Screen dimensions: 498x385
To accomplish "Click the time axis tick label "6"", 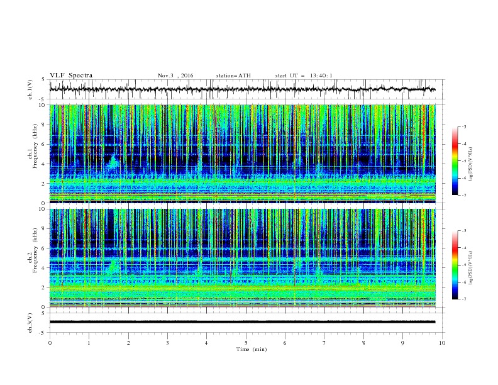I will (x=285, y=343).
